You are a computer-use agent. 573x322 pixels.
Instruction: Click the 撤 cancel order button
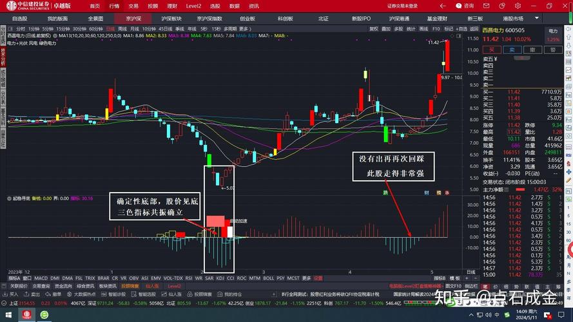(532, 50)
